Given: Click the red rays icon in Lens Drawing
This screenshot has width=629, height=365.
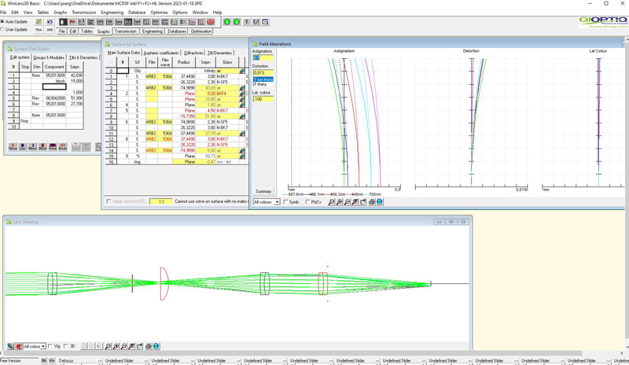Looking at the screenshot, I should click(18, 346).
